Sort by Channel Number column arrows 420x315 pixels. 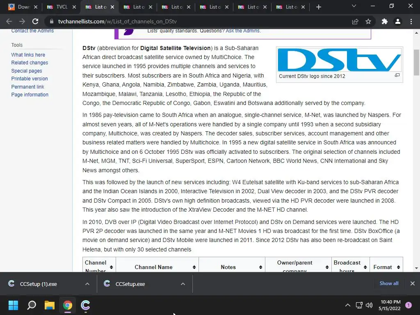111,267
